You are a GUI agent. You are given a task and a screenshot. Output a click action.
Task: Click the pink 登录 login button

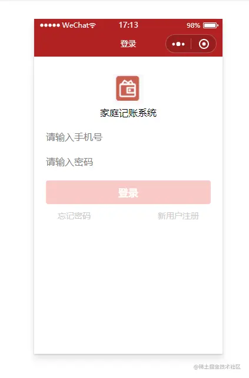click(128, 192)
